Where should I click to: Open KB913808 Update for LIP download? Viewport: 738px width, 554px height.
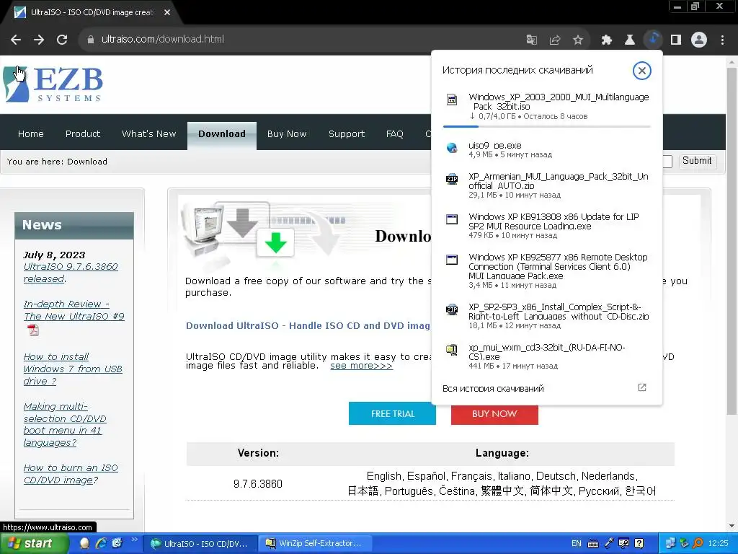546,226
